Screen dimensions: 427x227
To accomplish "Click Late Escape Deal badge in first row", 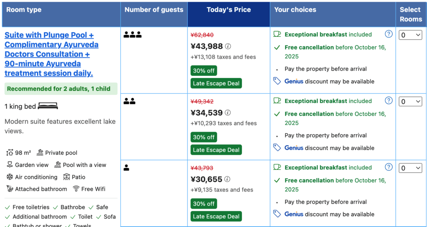I will coord(216,83).
